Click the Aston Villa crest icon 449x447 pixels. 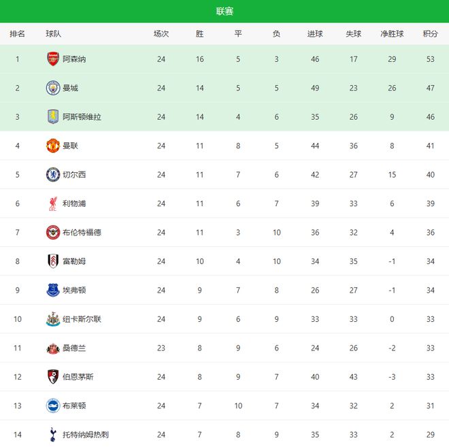click(x=52, y=117)
